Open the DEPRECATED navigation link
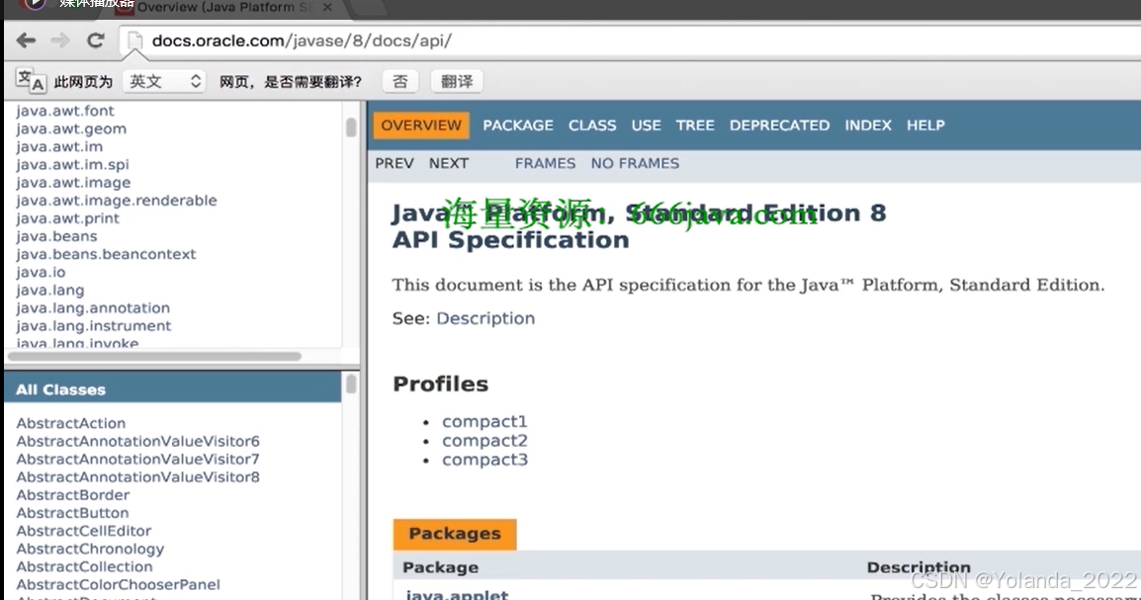The width and height of the screenshot is (1141, 600). pyautogui.click(x=779, y=126)
